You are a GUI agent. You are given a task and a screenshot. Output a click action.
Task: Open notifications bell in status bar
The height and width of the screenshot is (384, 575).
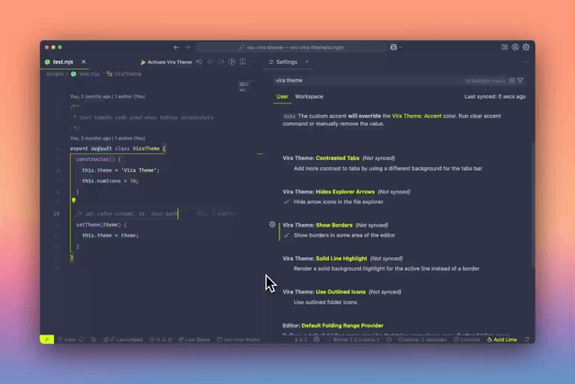(526, 340)
